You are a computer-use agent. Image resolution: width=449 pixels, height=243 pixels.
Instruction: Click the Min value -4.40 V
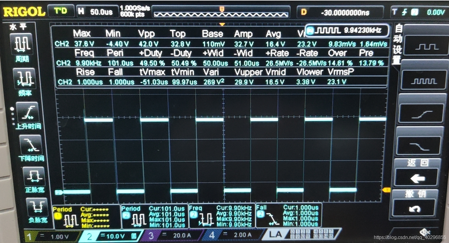coord(118,44)
